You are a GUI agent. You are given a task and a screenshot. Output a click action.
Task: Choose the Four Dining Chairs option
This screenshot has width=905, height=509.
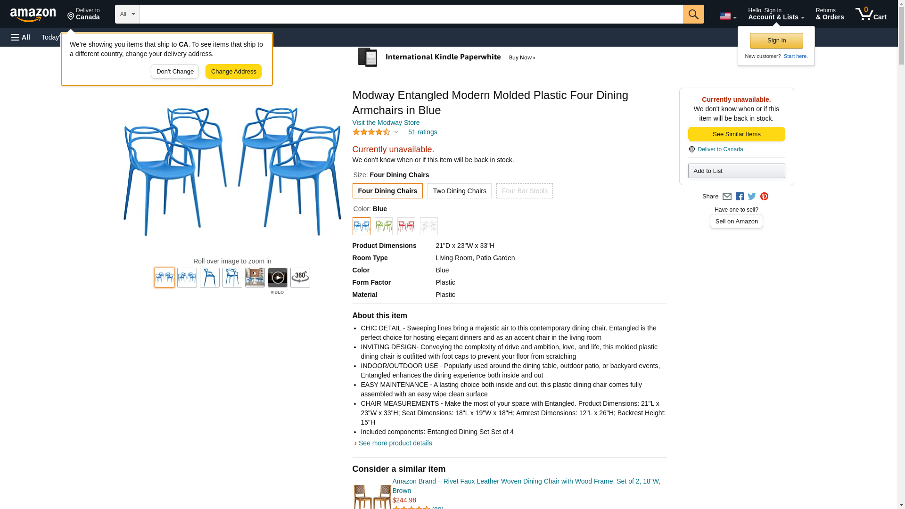click(x=387, y=191)
